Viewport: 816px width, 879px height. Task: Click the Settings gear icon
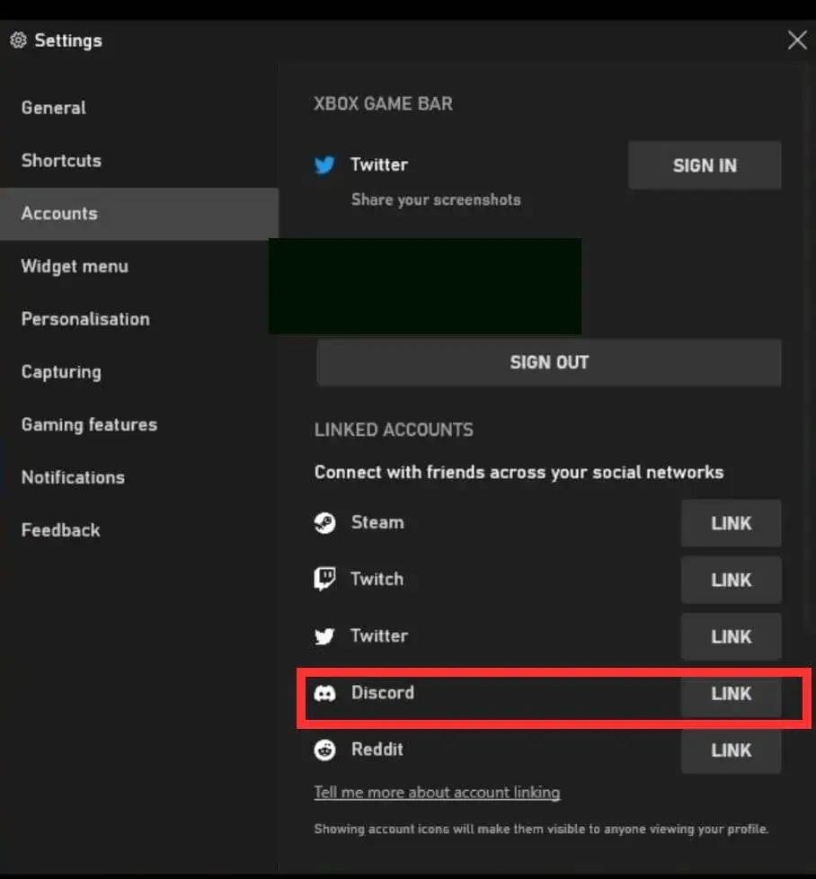(19, 40)
